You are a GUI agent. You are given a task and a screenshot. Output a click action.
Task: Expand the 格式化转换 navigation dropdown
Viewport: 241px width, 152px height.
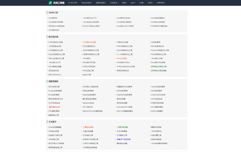(87, 3)
